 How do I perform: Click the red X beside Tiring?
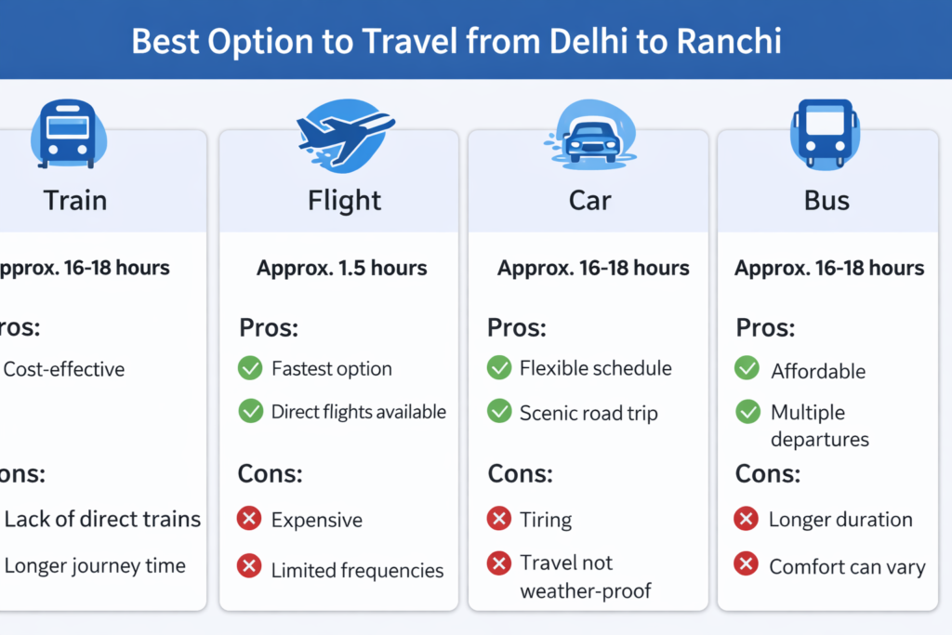(x=499, y=517)
